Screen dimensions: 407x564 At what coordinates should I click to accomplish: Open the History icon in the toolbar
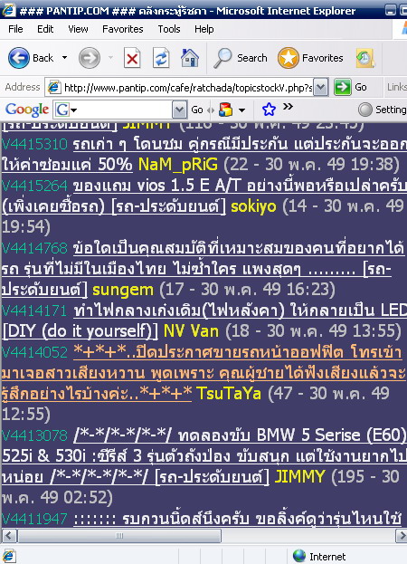click(x=365, y=58)
